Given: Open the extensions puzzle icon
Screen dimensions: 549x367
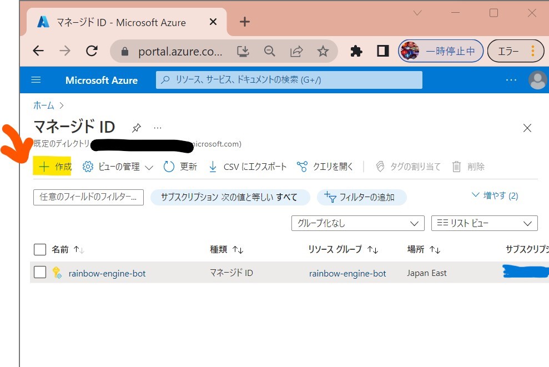Looking at the screenshot, I should point(356,52).
